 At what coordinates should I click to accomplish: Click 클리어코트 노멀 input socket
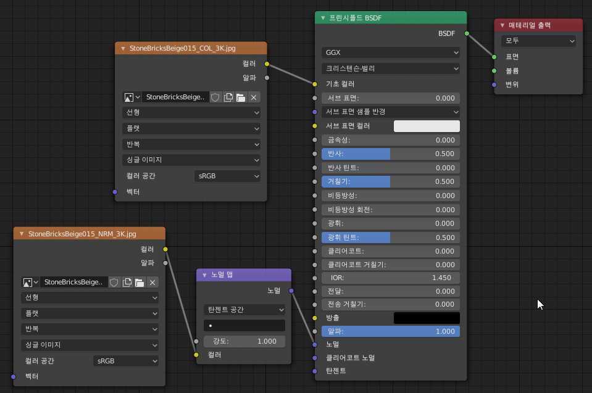[315, 358]
